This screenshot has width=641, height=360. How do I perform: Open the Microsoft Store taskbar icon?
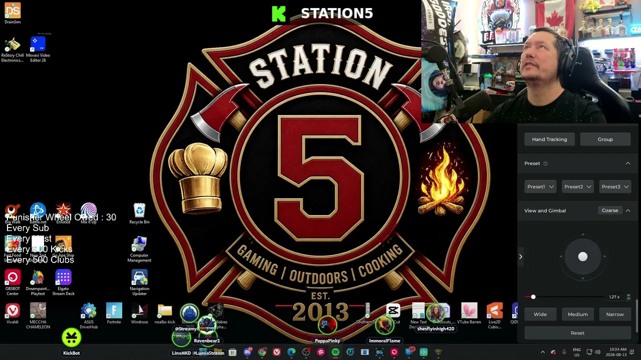click(232, 352)
